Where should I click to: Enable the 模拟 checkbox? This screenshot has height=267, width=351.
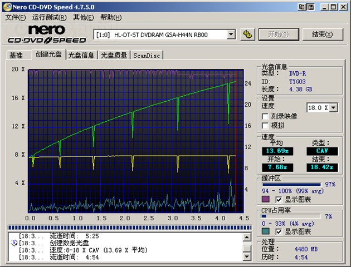(265, 126)
